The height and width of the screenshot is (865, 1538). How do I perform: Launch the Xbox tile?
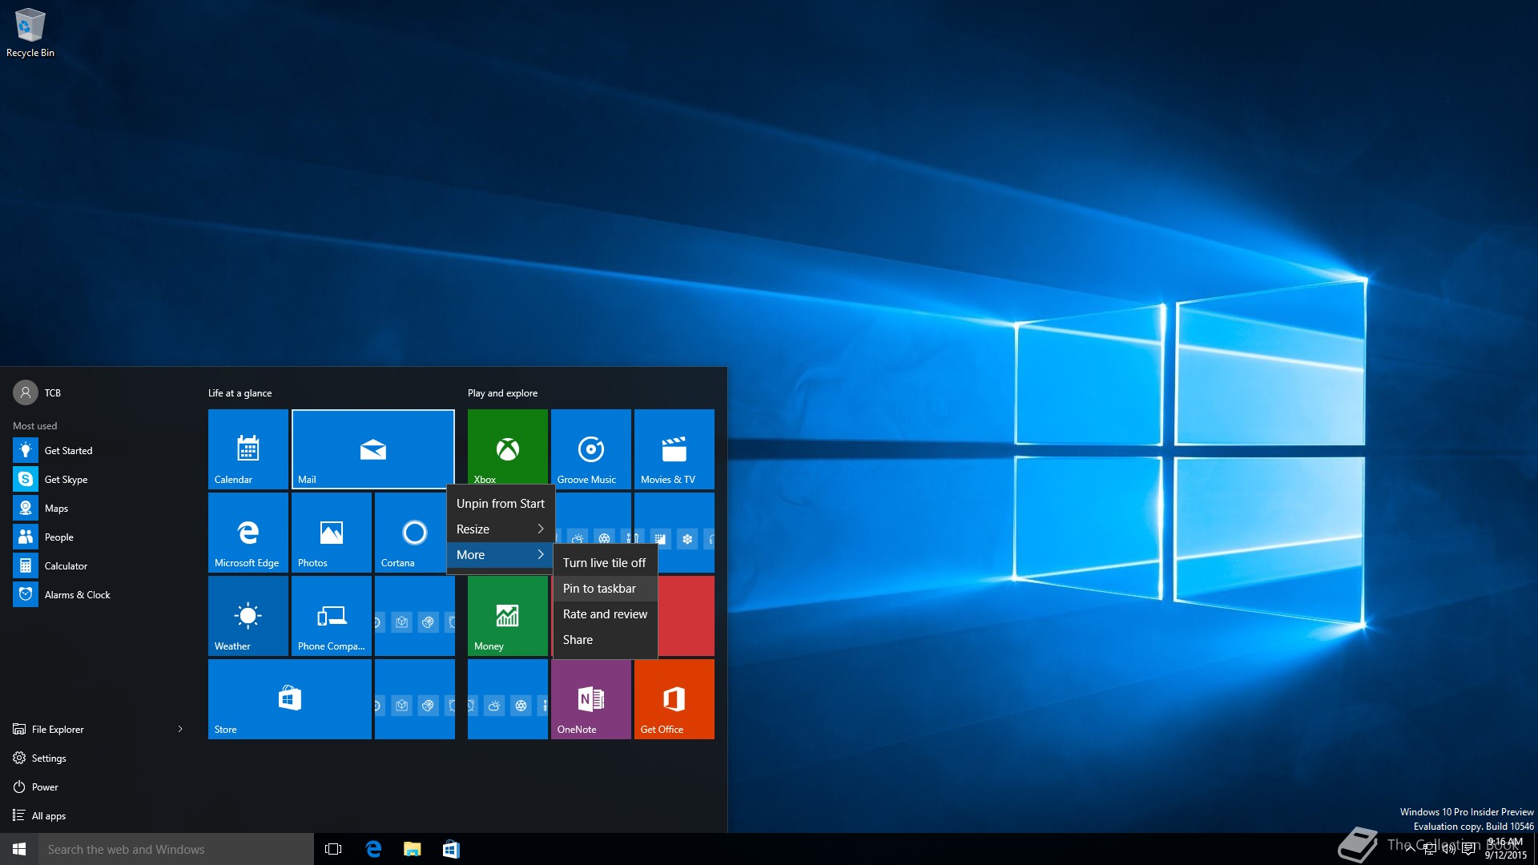click(508, 446)
